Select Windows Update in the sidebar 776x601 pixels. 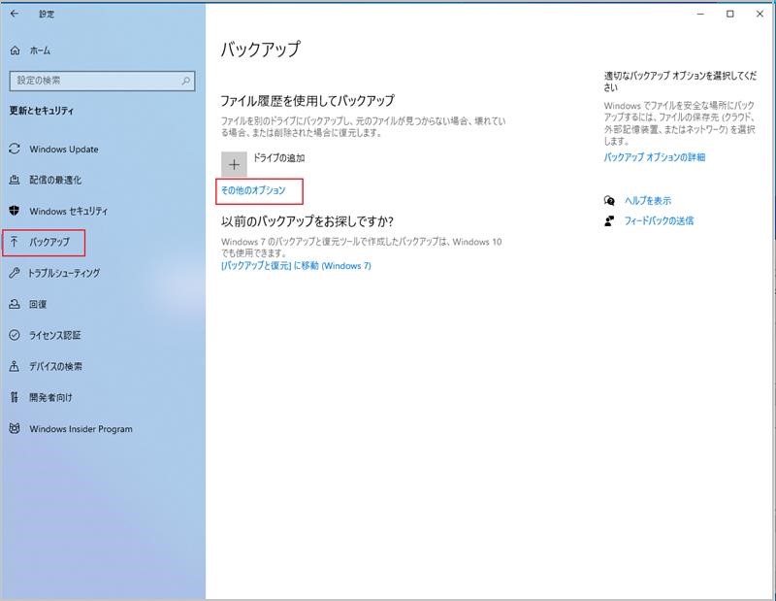pyautogui.click(x=58, y=150)
